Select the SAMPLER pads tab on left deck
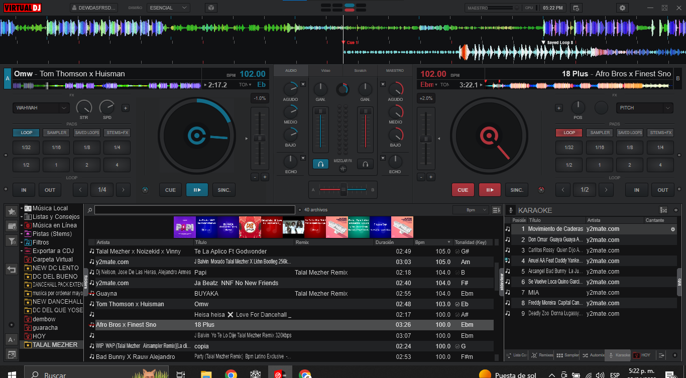 click(x=56, y=133)
